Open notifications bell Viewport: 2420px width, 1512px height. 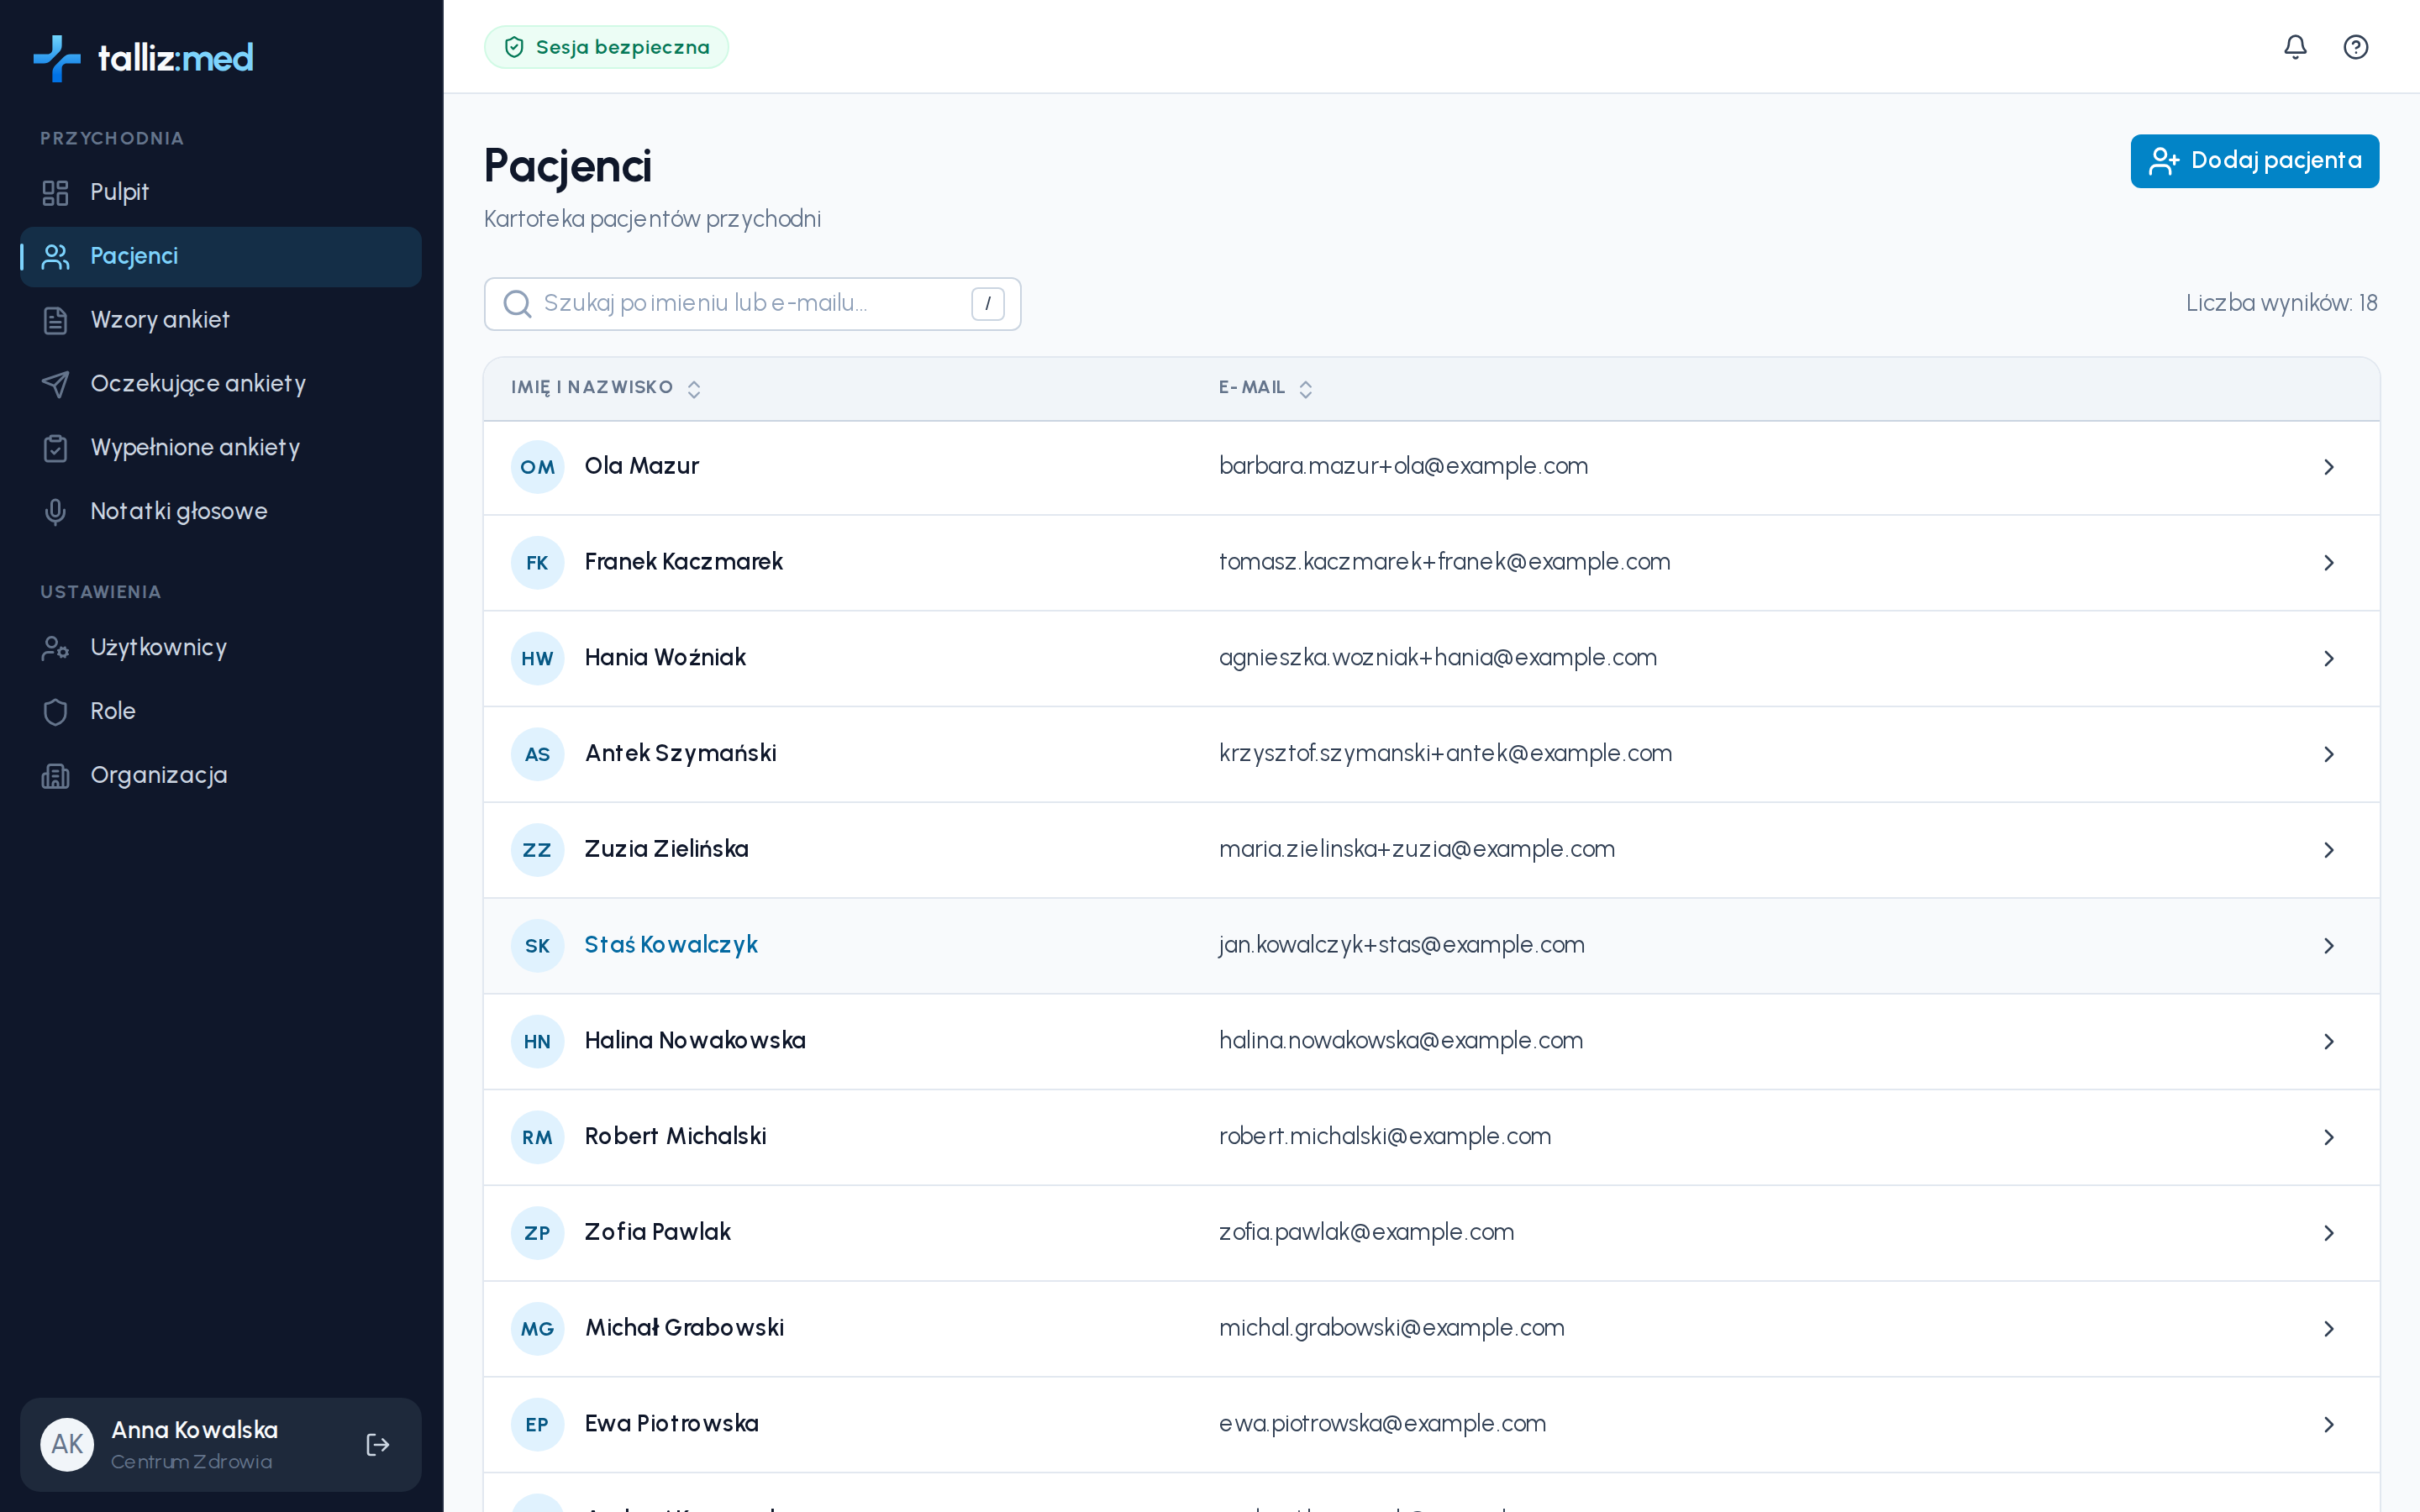point(2295,47)
